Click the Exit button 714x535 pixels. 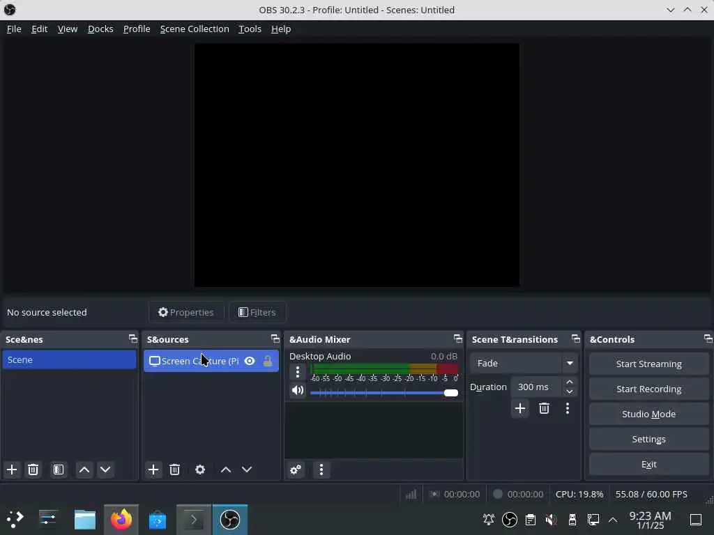(x=649, y=464)
